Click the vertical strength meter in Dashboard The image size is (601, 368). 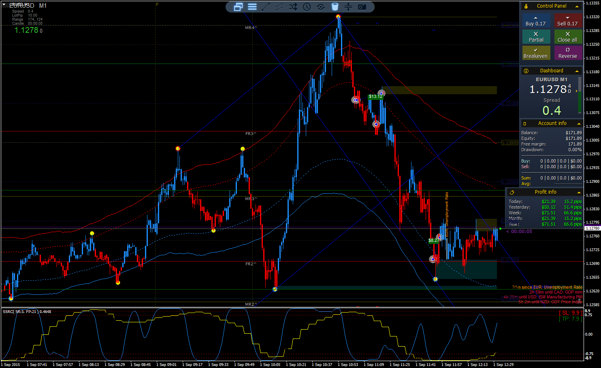click(x=580, y=95)
